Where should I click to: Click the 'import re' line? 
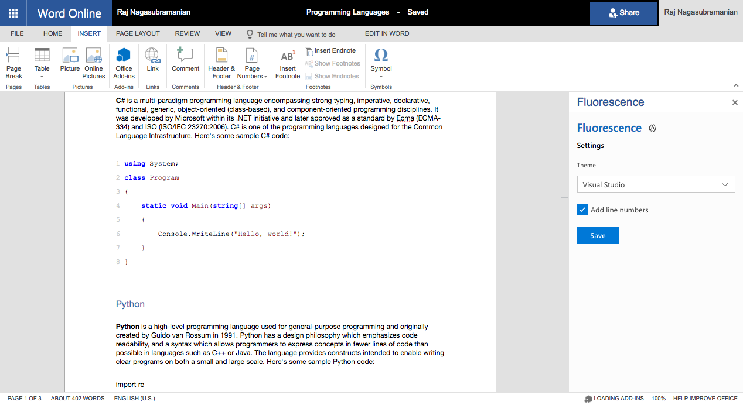pyautogui.click(x=130, y=385)
